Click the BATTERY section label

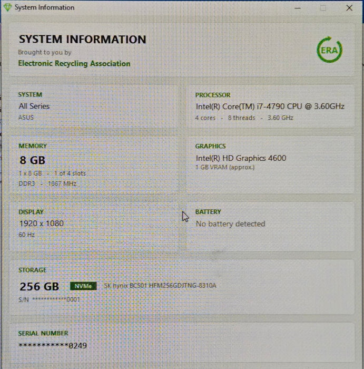[x=208, y=212]
